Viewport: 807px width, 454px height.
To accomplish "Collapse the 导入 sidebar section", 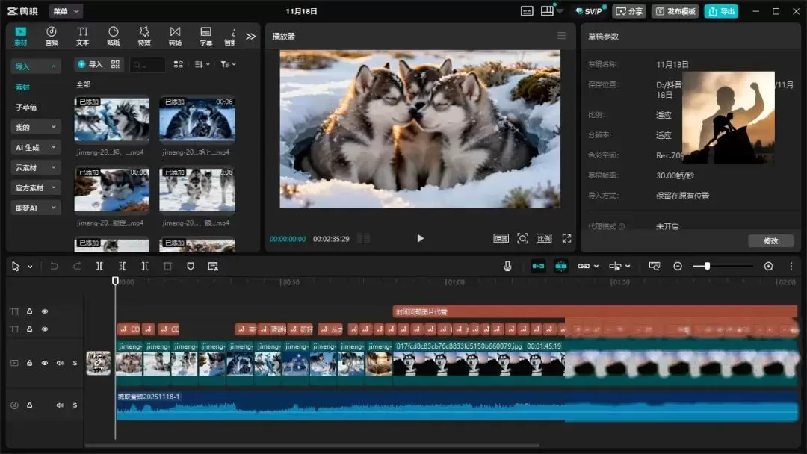I will point(36,66).
